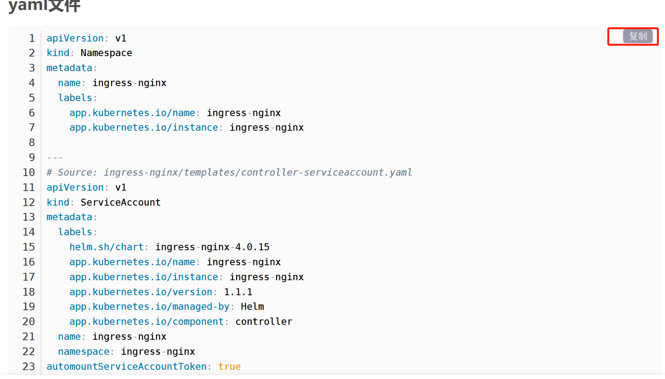Click the helm.sh/chart key
665x379 pixels.
(106, 247)
